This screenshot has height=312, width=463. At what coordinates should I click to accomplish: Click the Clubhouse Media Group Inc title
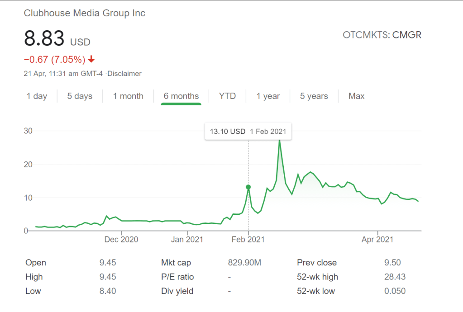click(x=85, y=13)
